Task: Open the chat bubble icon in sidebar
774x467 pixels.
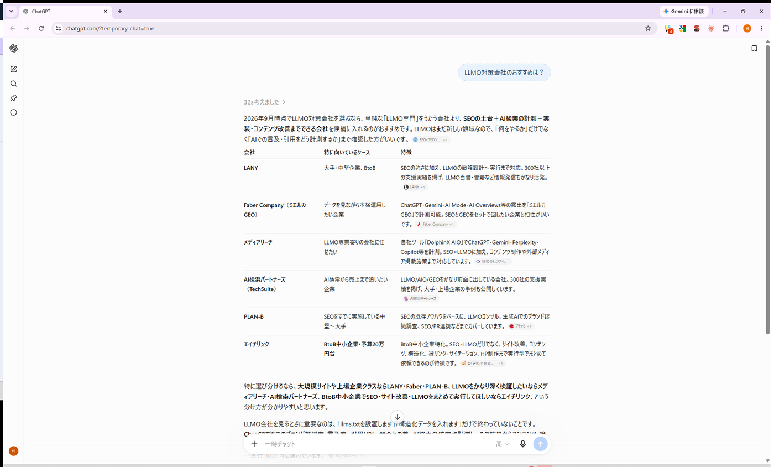Action: tap(13, 112)
